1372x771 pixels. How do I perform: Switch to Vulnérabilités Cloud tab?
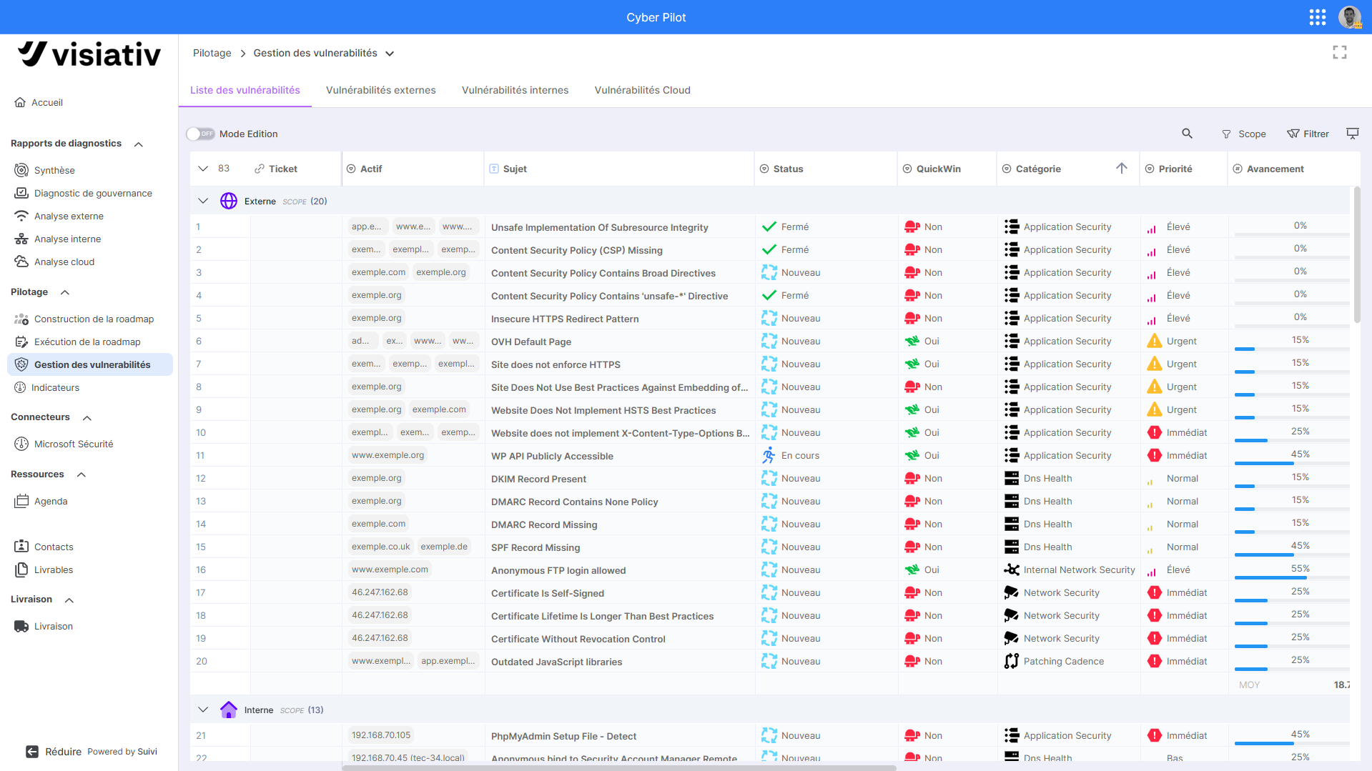(642, 90)
